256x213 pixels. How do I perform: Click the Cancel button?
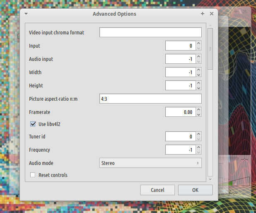[157, 190]
